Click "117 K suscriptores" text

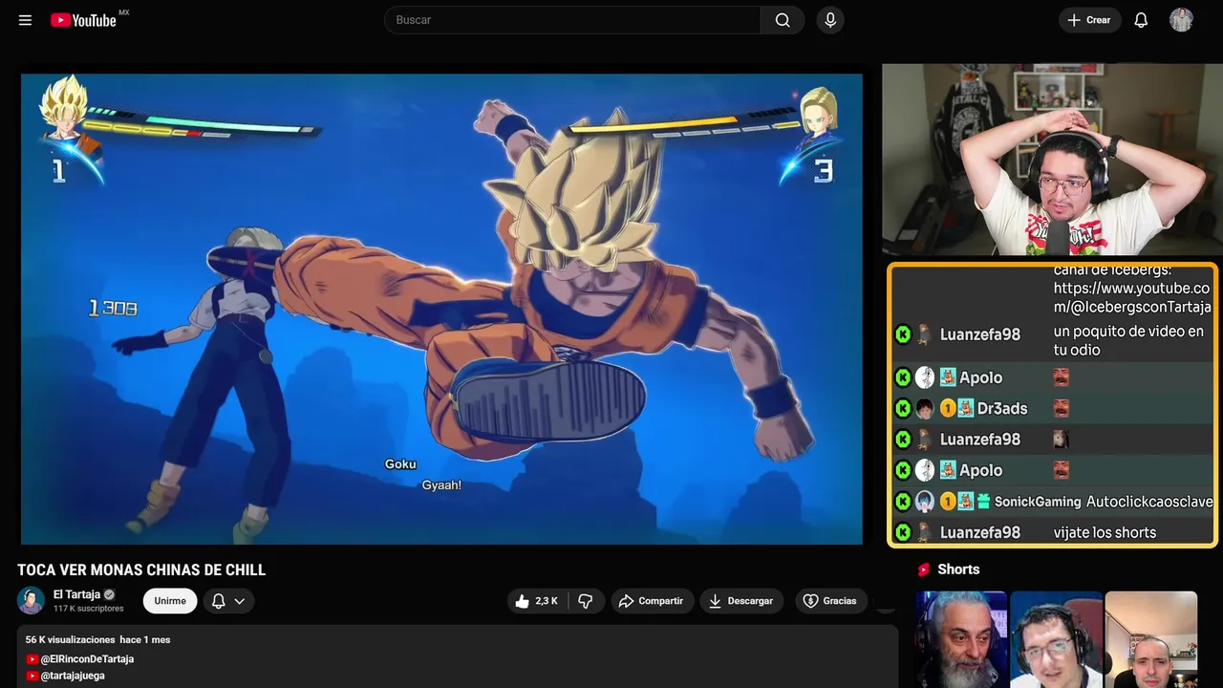[x=88, y=609]
